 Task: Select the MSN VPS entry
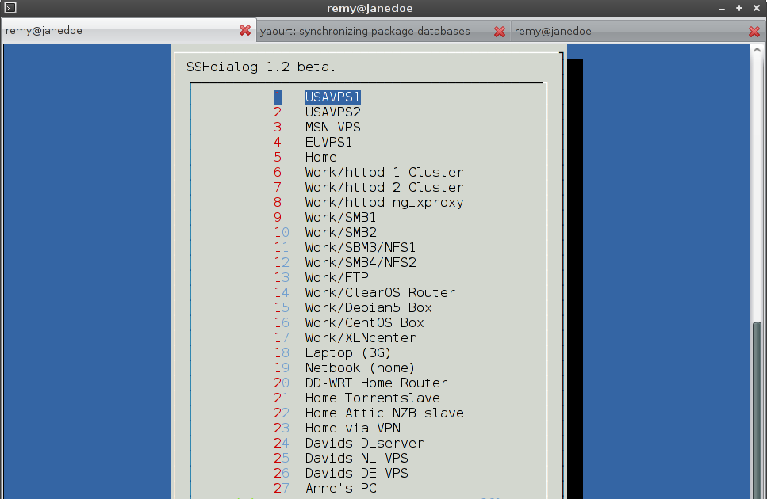pos(332,127)
